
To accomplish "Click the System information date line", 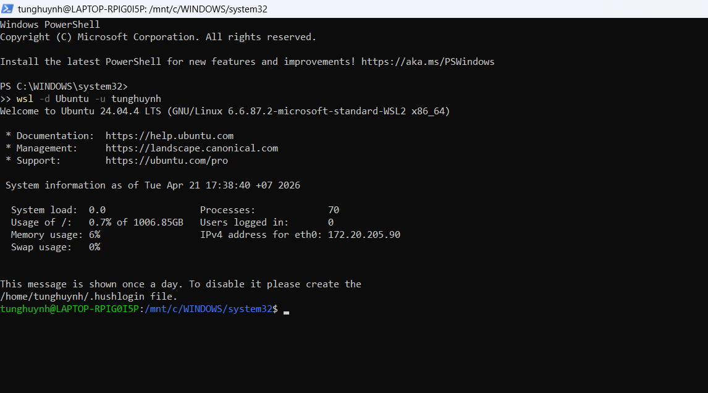I will [153, 185].
